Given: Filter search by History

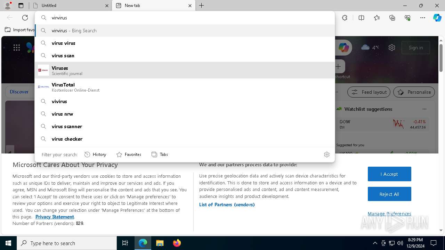Looking at the screenshot, I should click(95, 155).
